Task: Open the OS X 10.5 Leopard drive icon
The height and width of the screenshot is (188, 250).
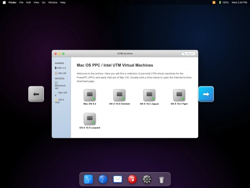Action: click(x=90, y=119)
